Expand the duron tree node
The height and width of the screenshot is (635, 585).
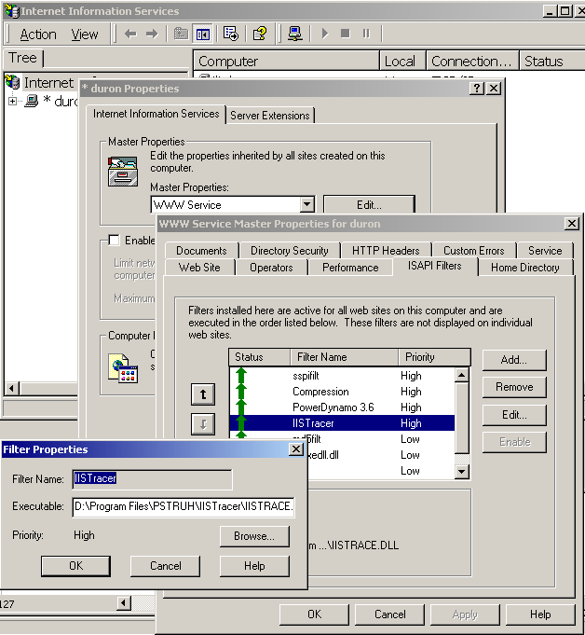coord(12,102)
